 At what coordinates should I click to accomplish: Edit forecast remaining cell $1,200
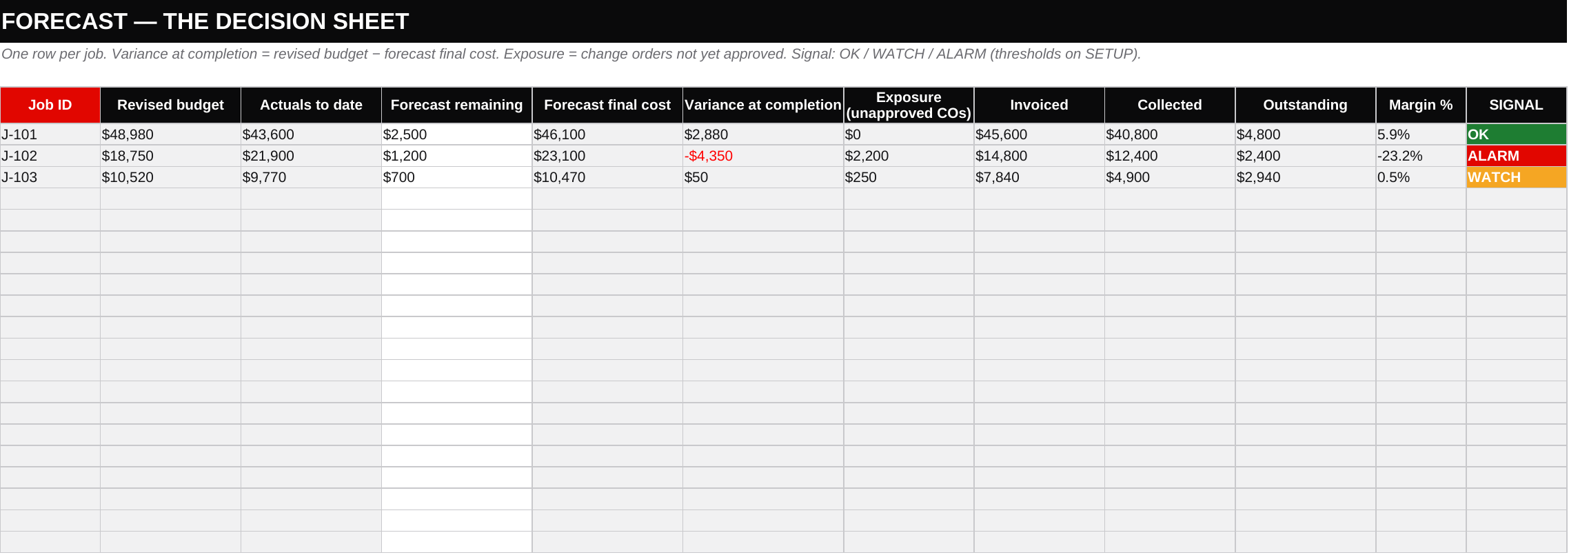coord(456,156)
